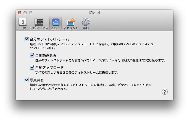Click the description すべての新しい写真を自分のフォトストリームに送信します
The image size is (189, 122).
[77, 73]
